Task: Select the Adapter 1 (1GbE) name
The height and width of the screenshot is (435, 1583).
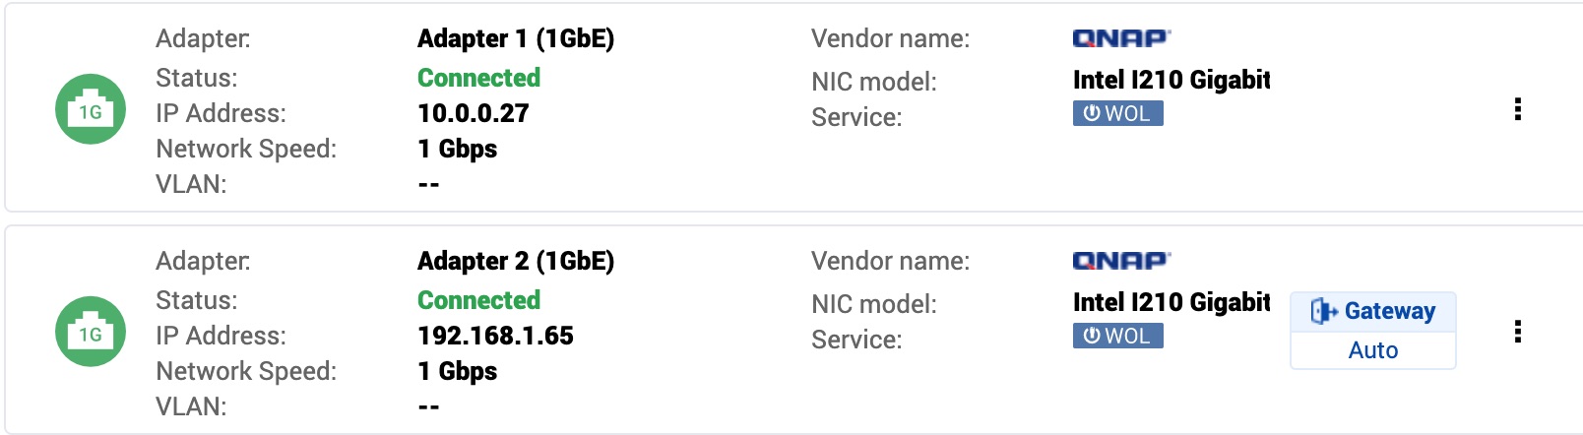Action: pos(515,38)
